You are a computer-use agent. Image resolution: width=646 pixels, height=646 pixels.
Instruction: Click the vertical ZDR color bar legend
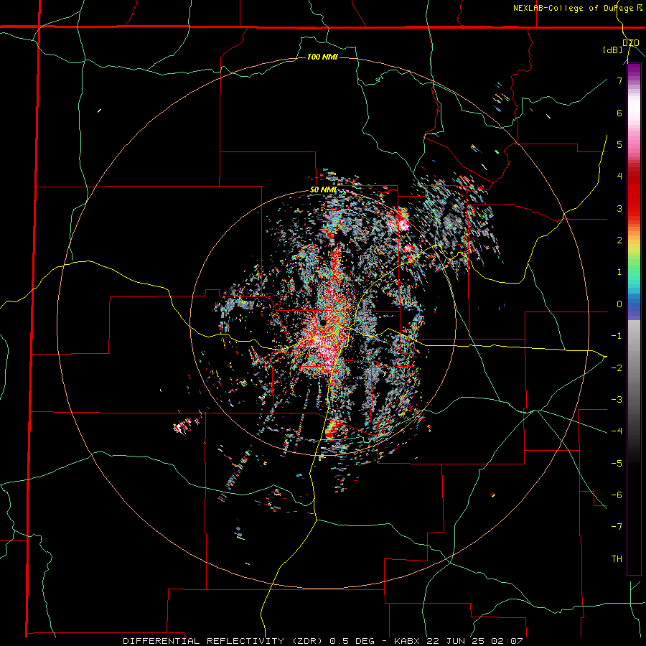pyautogui.click(x=634, y=319)
